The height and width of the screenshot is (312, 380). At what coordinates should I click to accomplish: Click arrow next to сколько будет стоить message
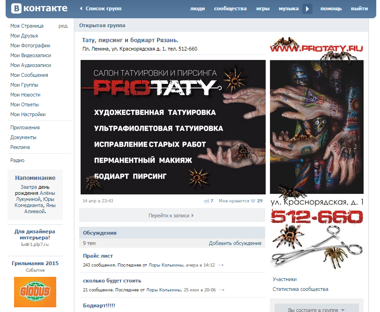[222, 290]
